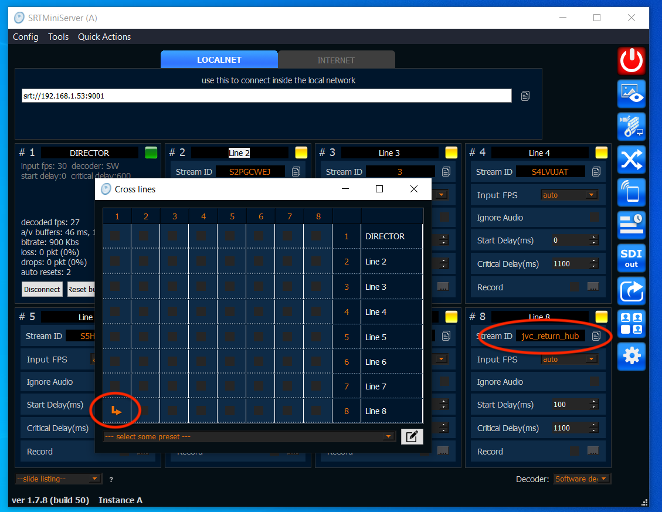Open the Cross lines shuffle icon
Image resolution: width=662 pixels, height=512 pixels.
(631, 160)
